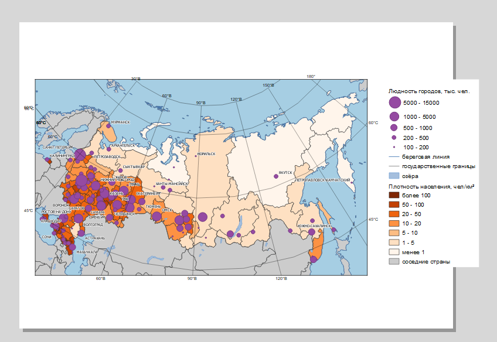Select the более 100 dark brown swatch
The width and height of the screenshot is (497, 342).
coord(394,195)
